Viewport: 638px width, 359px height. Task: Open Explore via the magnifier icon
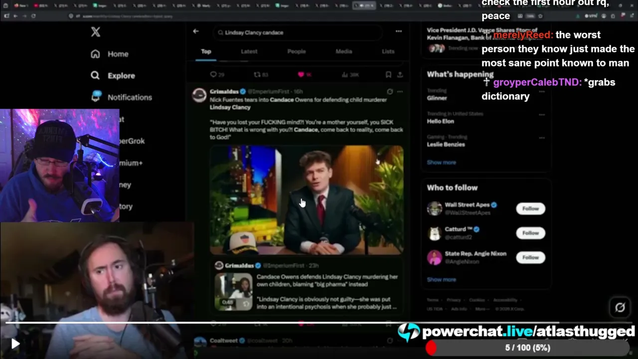click(95, 75)
